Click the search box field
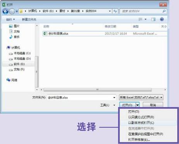The image size is (179, 144). tap(143, 11)
